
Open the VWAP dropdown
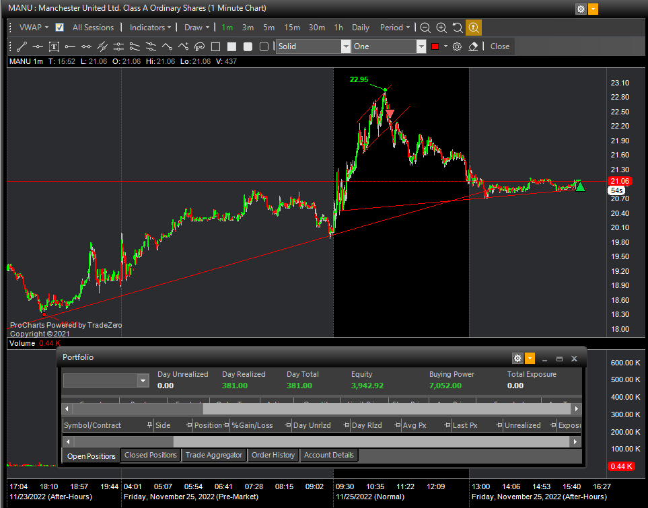click(x=34, y=28)
